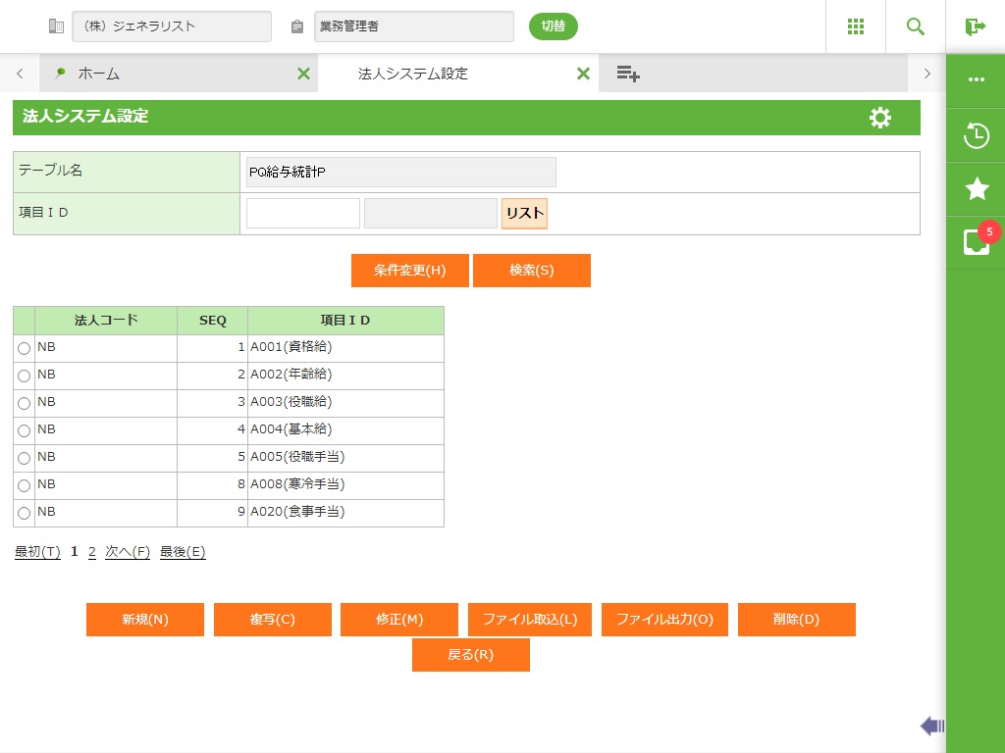Select the radio button for A020(食事手当)
1005x753 pixels.
coord(24,513)
